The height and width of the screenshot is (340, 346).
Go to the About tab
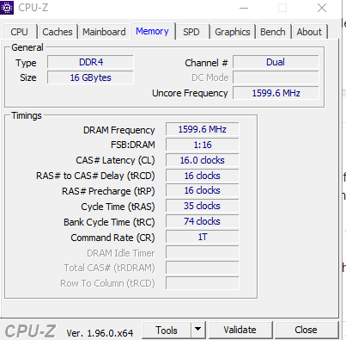pos(309,32)
